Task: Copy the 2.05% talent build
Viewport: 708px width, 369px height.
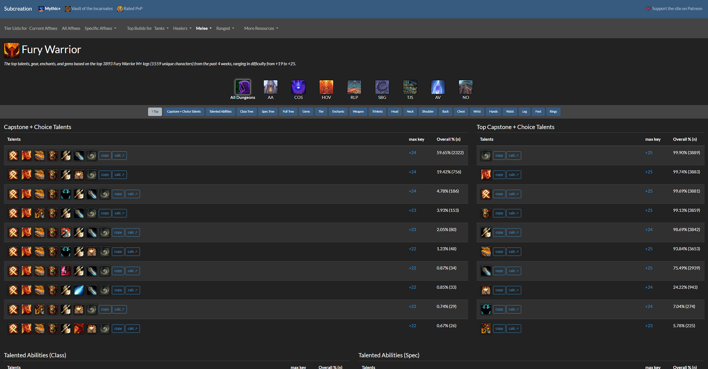Action: click(x=118, y=232)
